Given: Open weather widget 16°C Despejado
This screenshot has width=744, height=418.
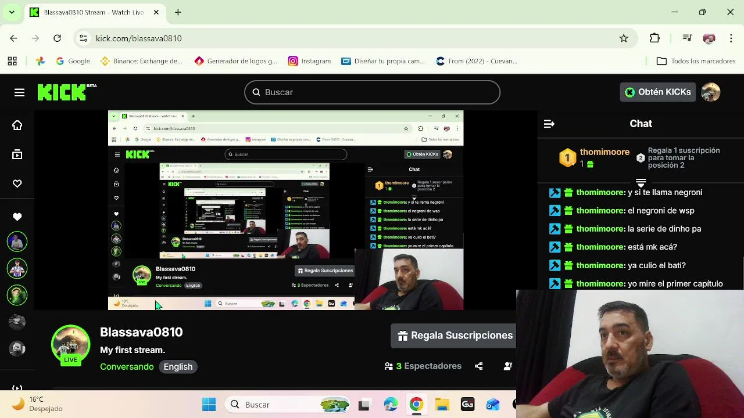Looking at the screenshot, I should (x=37, y=404).
